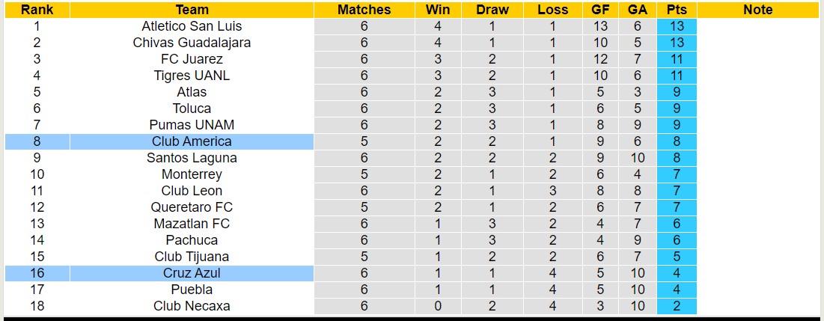
Task: Click the Draw column header
Action: pos(492,10)
